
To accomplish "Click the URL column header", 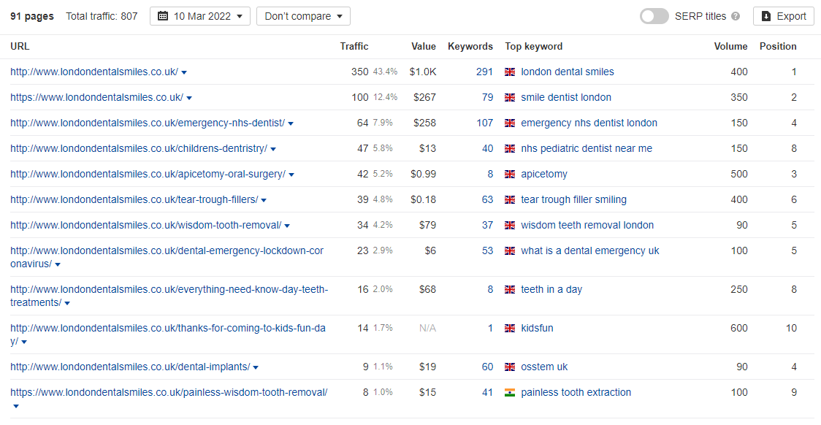I will [20, 47].
